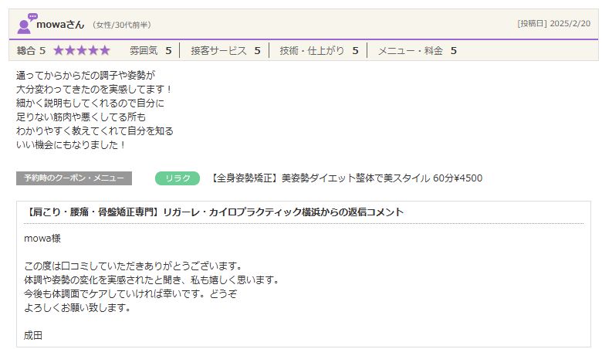The width and height of the screenshot is (602, 349).
Task: Click the five-star rating icons
Action: (81, 51)
